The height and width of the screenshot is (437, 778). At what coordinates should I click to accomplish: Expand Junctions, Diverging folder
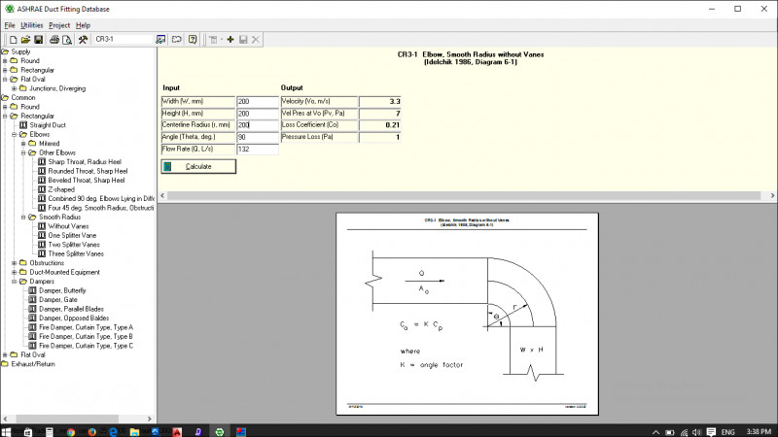click(x=15, y=88)
